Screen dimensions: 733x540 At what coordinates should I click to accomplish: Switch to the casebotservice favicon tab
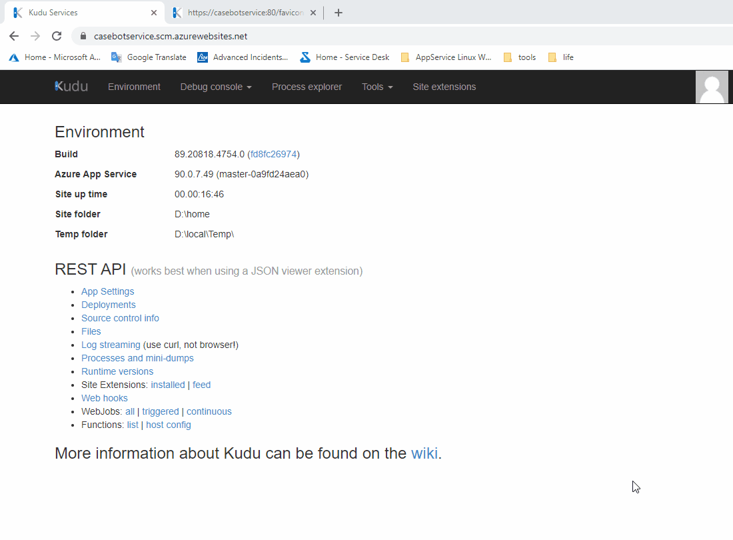pyautogui.click(x=240, y=13)
